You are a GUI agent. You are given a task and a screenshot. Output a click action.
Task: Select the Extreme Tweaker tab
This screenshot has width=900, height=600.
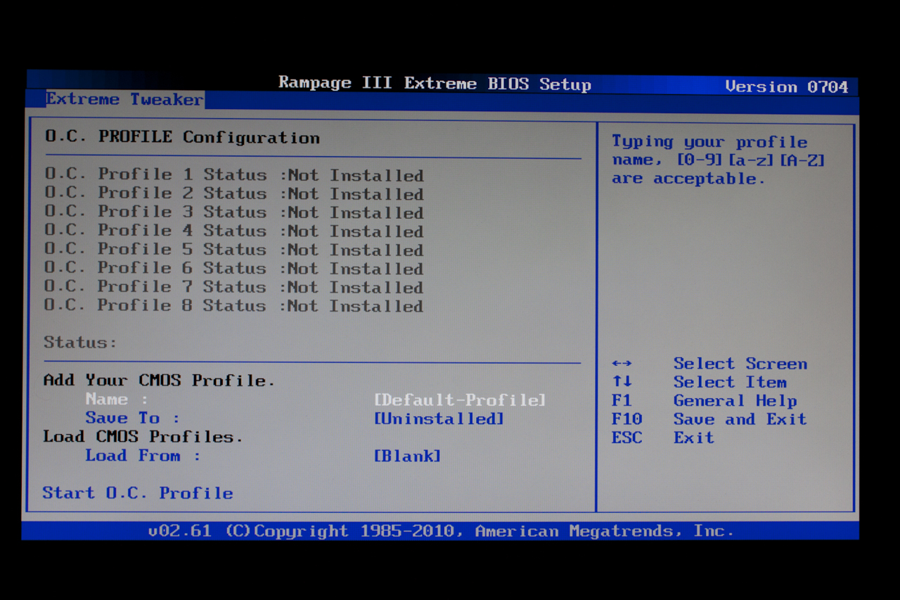coord(124,99)
